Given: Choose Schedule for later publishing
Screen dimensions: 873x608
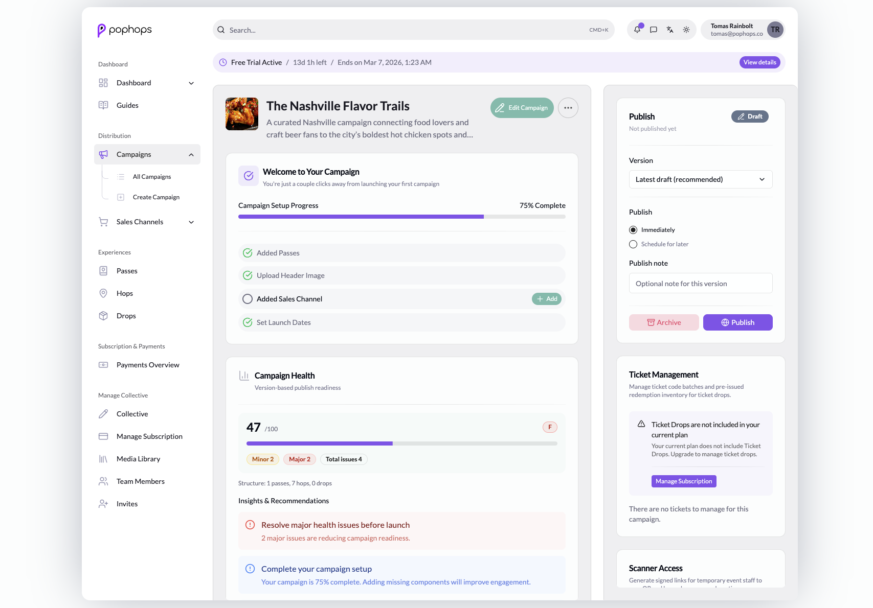Looking at the screenshot, I should [633, 244].
